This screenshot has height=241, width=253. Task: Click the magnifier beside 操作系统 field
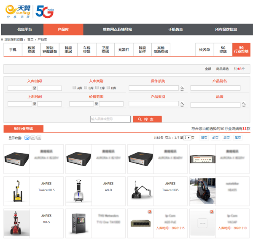click(182, 88)
